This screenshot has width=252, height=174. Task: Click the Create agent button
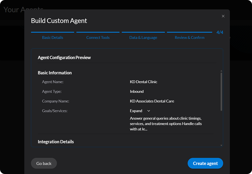click(x=205, y=163)
